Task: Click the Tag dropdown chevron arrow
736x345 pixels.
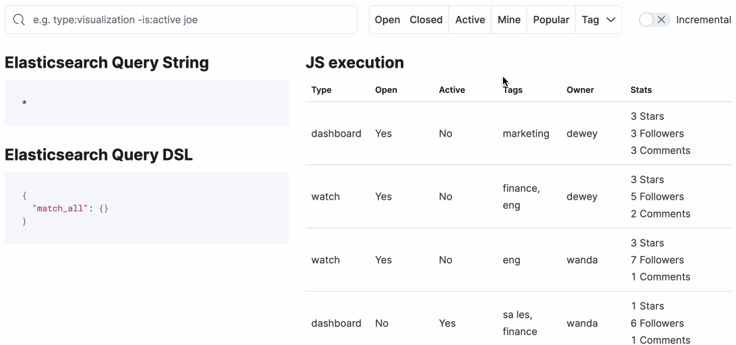Action: [611, 20]
